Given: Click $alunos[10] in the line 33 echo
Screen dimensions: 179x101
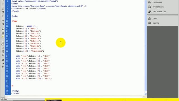Looking at the screenshot, I should pyautogui.click(x=35, y=79).
